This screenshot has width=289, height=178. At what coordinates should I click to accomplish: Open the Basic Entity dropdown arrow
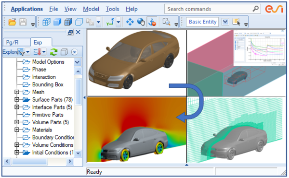click(x=225, y=22)
